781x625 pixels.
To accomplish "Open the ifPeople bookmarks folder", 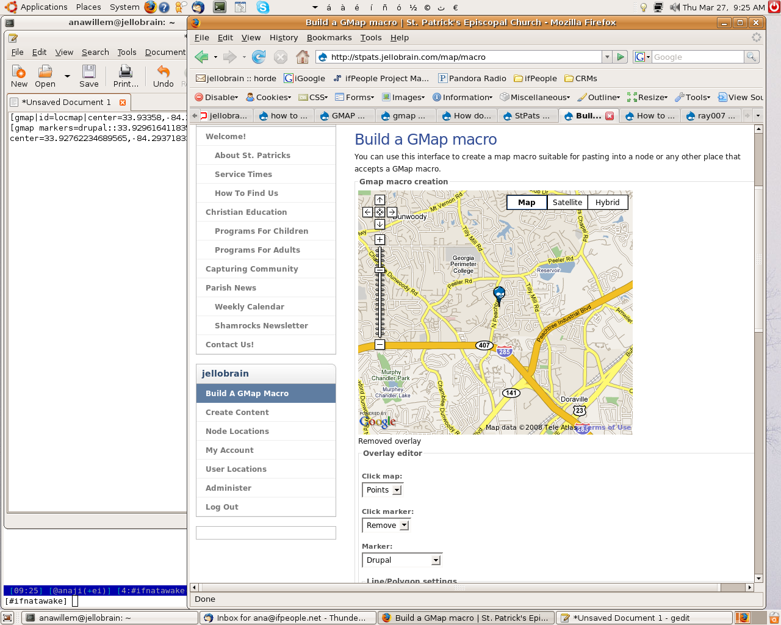I will (x=535, y=79).
